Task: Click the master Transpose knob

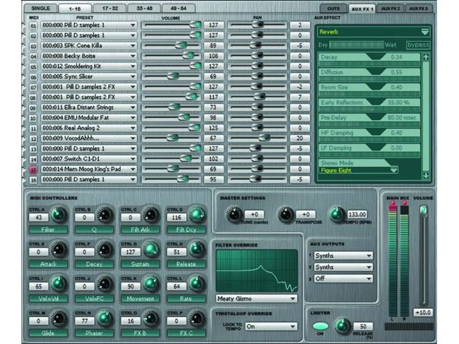Action: [x=285, y=214]
